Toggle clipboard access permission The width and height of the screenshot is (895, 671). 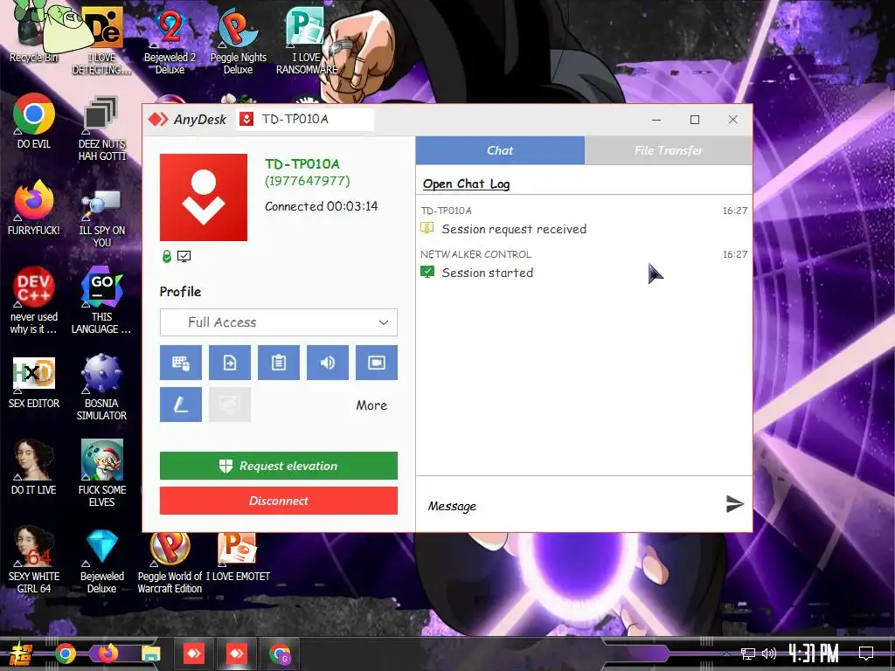tap(279, 363)
